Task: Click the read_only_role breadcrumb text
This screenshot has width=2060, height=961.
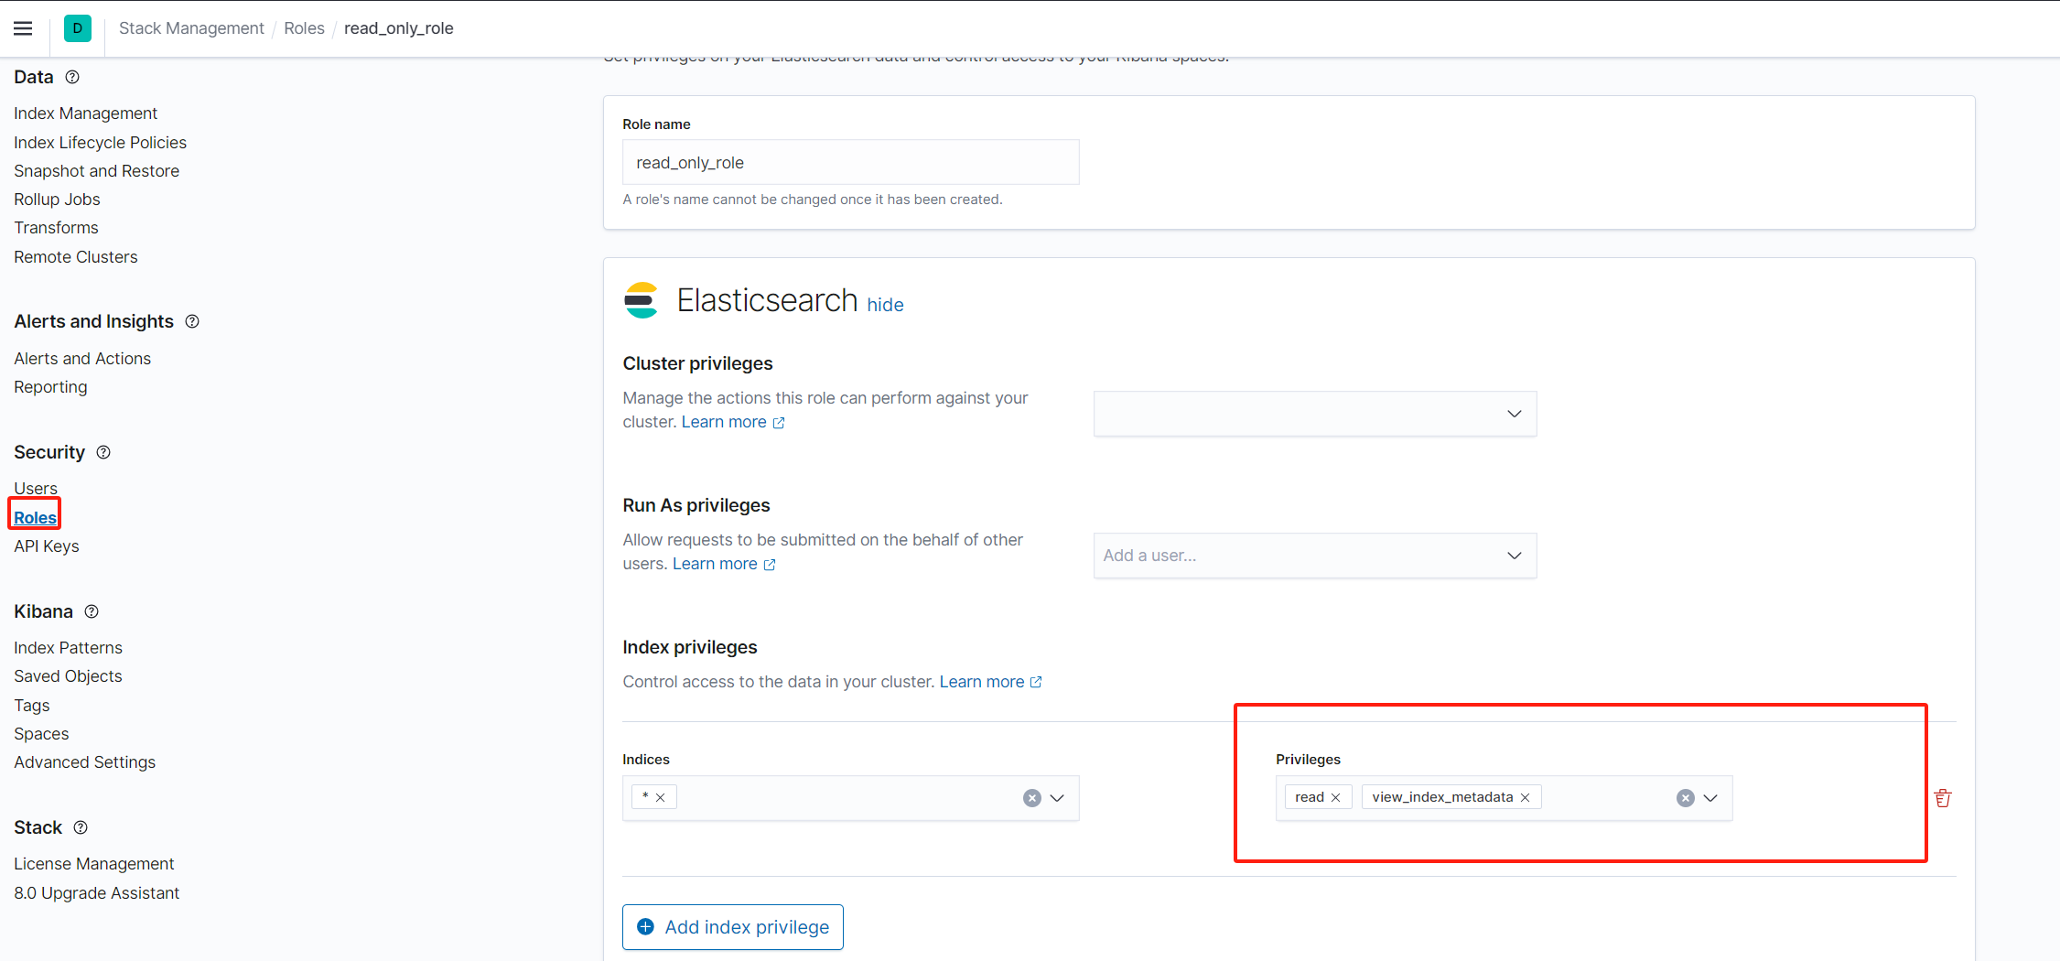Action: 399,28
